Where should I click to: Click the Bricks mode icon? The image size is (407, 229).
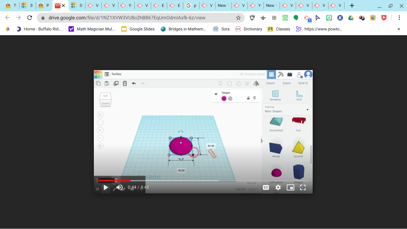click(290, 75)
